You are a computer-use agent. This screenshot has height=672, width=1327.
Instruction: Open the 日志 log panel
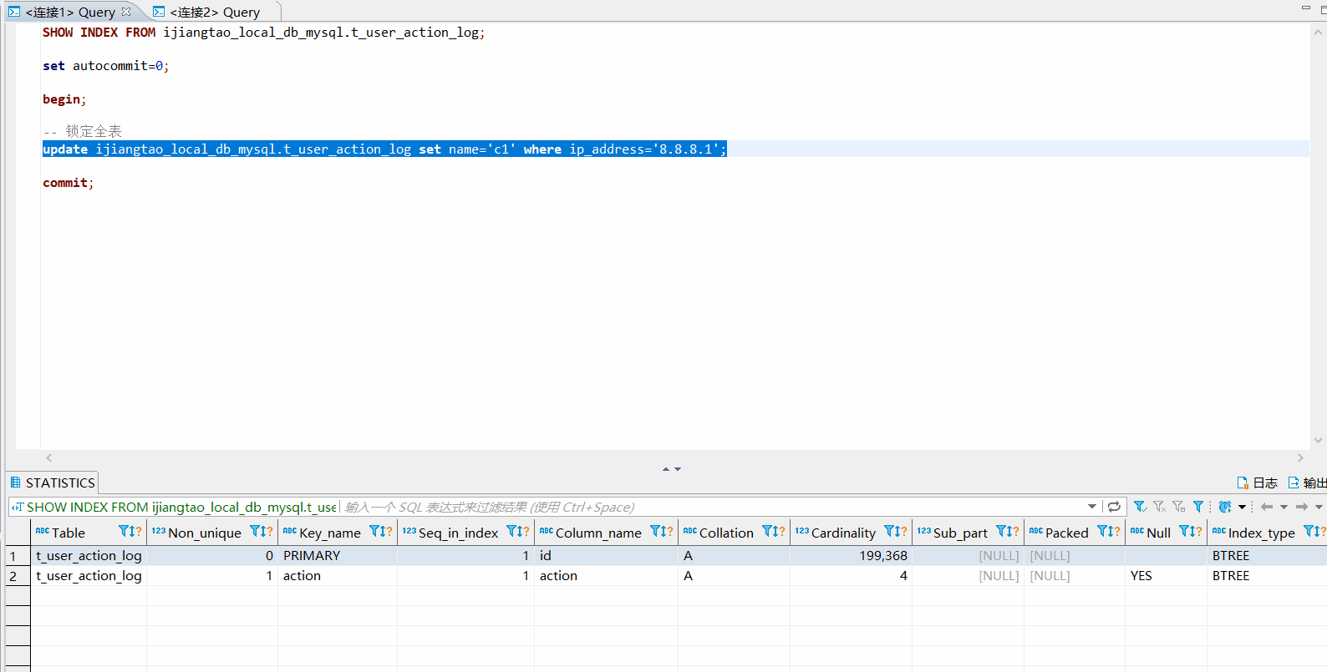(1257, 483)
